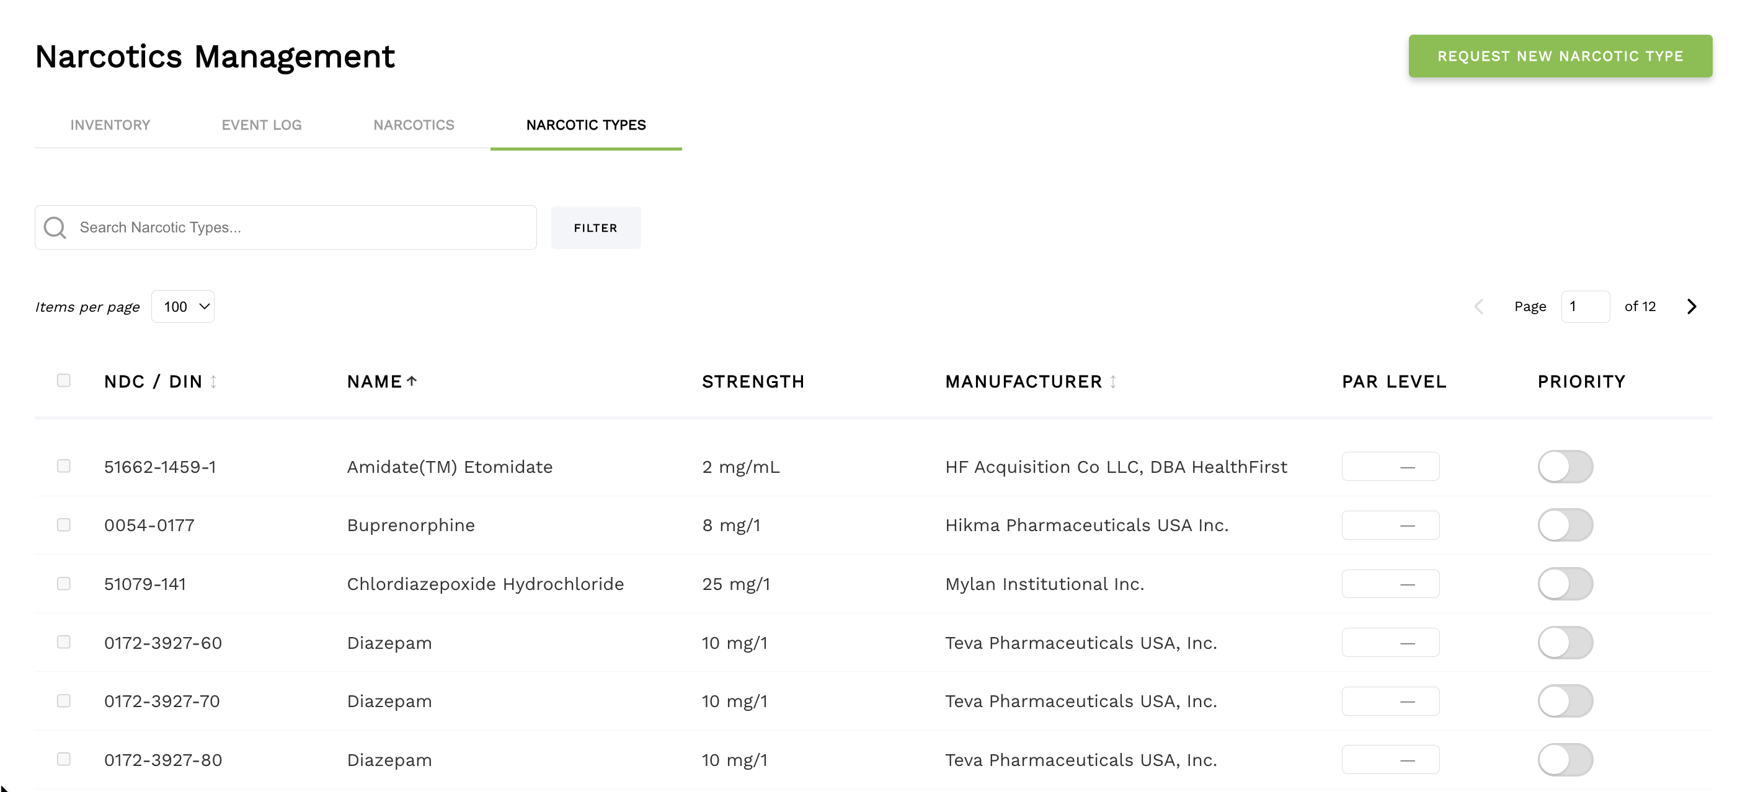This screenshot has height=792, width=1740.
Task: Check the Amidate(TM) Etomidate row checkbox
Action: click(x=63, y=466)
